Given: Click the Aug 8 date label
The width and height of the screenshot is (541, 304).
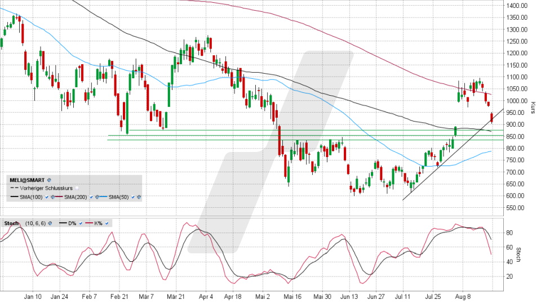Looking at the screenshot, I should tap(463, 297).
